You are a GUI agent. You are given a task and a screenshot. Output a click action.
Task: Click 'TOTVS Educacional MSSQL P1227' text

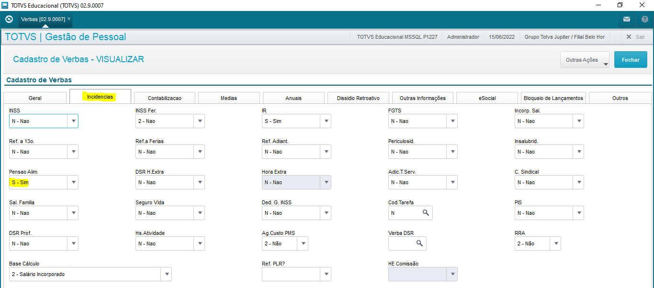[397, 37]
